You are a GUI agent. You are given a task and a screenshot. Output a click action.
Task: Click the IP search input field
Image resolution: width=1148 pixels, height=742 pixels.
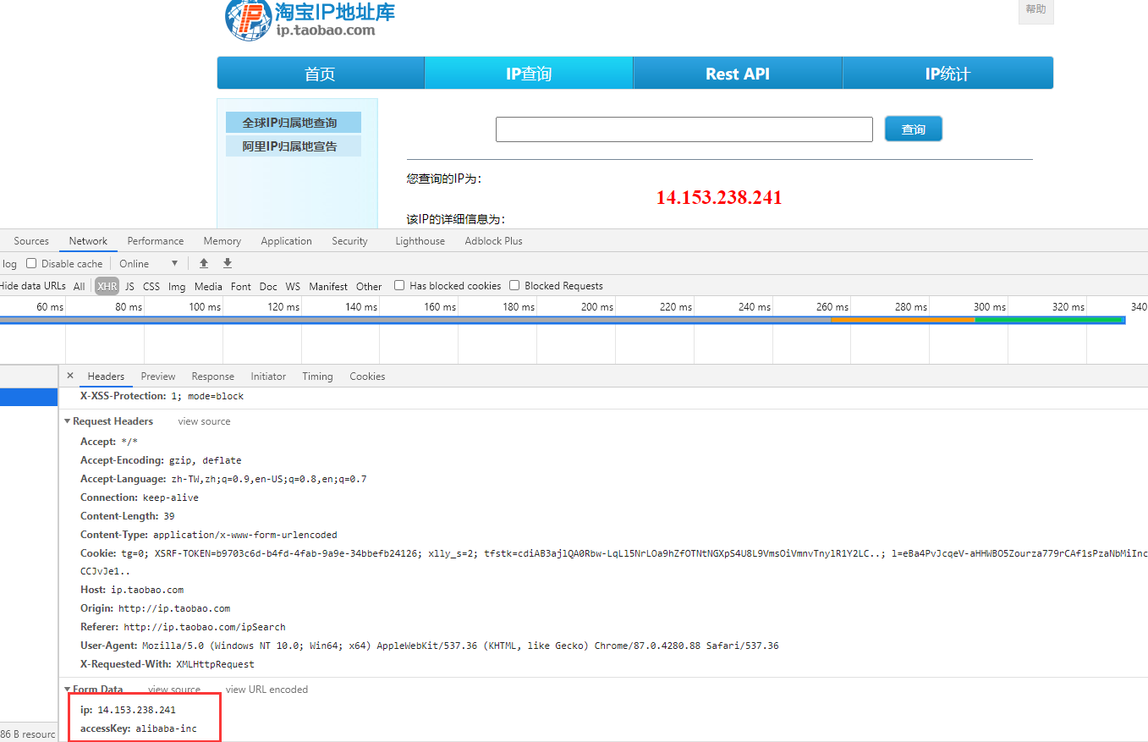(x=684, y=129)
